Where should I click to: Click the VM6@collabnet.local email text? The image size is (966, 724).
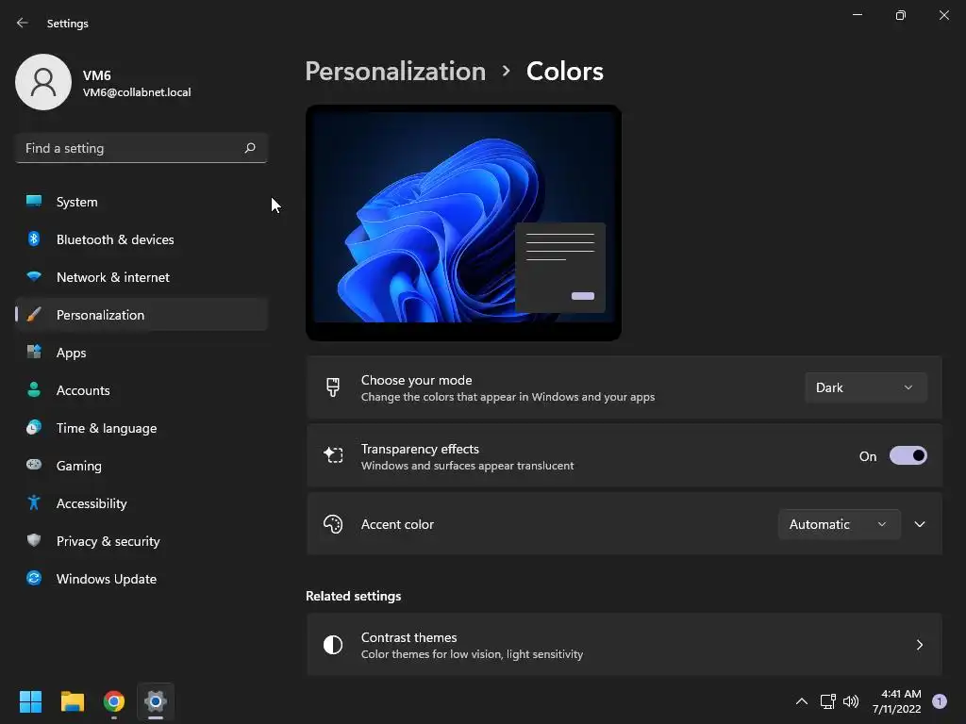pyautogui.click(x=137, y=92)
